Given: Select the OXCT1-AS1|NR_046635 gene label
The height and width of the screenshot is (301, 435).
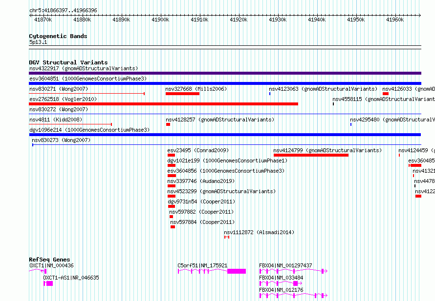Looking at the screenshot, I should pyautogui.click(x=71, y=278).
